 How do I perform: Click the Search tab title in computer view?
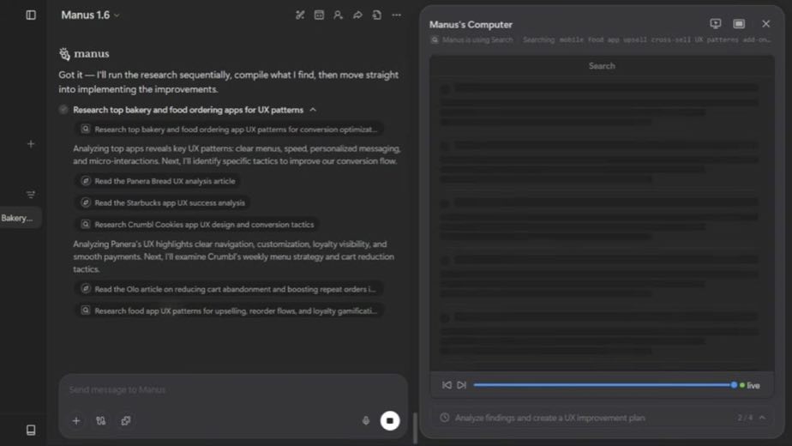point(602,66)
